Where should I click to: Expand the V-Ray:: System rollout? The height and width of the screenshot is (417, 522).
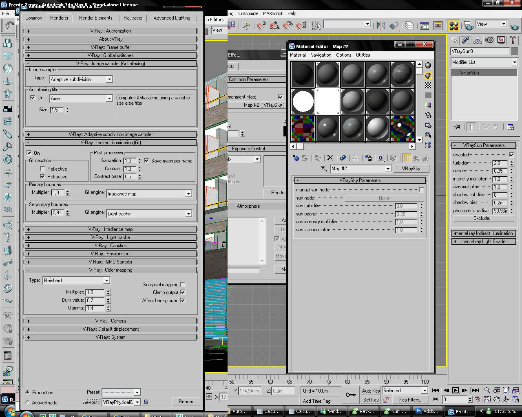point(111,337)
